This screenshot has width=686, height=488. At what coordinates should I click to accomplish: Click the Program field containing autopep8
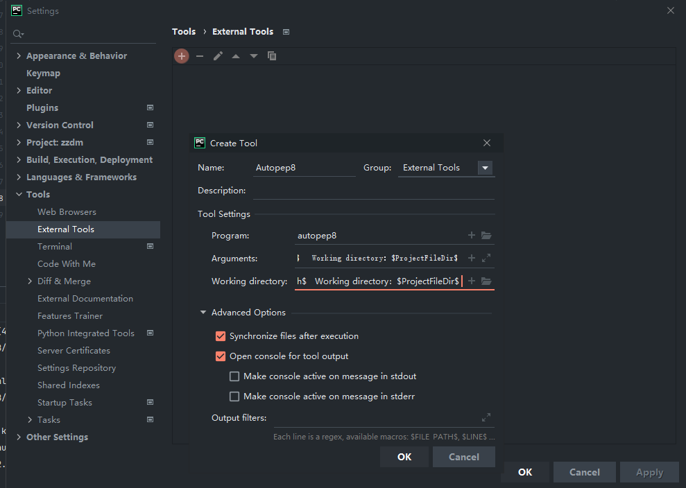point(379,236)
